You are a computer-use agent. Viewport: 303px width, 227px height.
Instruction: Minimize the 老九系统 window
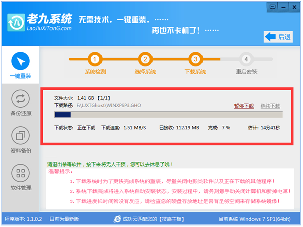tap(284, 6)
